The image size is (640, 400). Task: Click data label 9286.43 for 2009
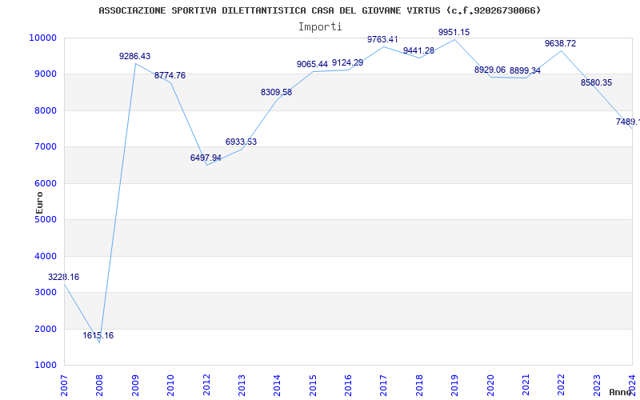click(x=134, y=56)
